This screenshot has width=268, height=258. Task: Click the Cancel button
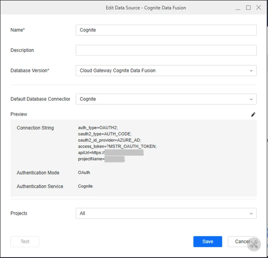tap(240, 242)
